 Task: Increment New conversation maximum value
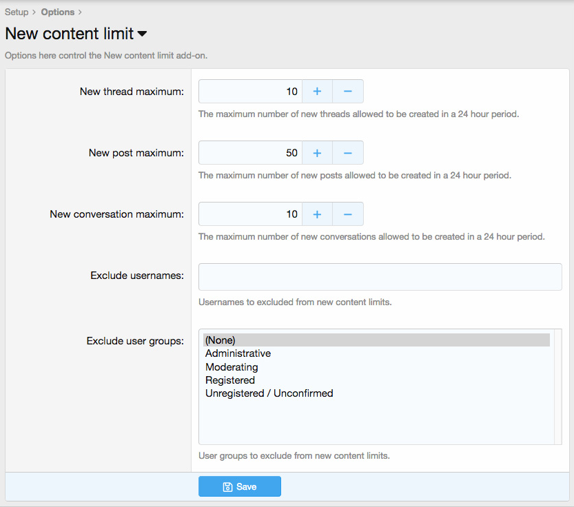tap(317, 214)
